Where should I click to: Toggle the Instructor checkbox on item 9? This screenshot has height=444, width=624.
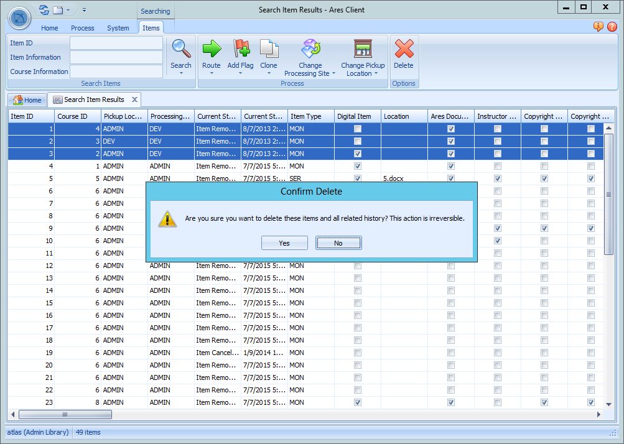pyautogui.click(x=497, y=228)
